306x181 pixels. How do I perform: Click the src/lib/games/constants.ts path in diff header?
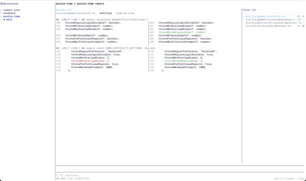[x=76, y=13]
